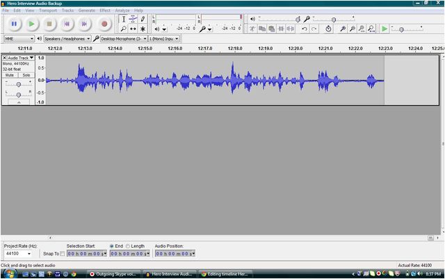
Task: Select the Draw pencil tool
Action: point(143,19)
